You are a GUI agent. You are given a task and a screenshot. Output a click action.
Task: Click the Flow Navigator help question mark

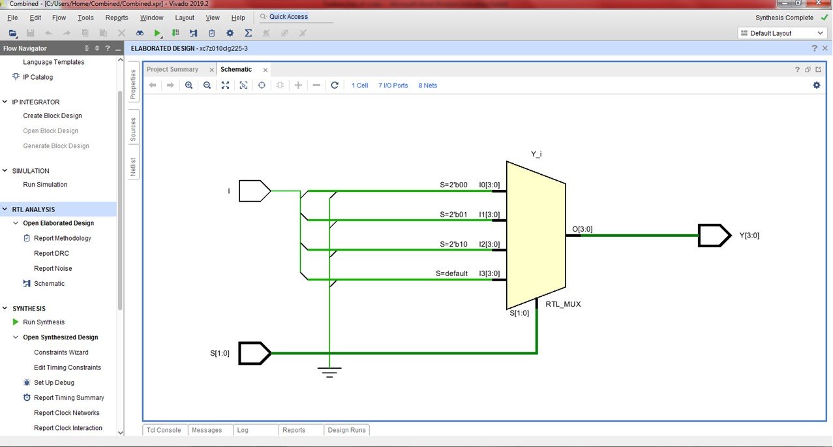pyautogui.click(x=108, y=48)
